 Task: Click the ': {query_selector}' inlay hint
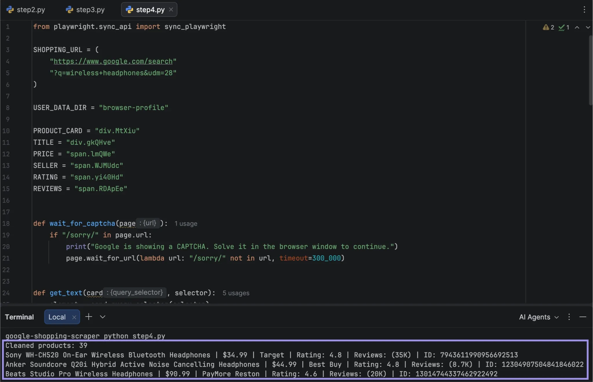(134, 293)
